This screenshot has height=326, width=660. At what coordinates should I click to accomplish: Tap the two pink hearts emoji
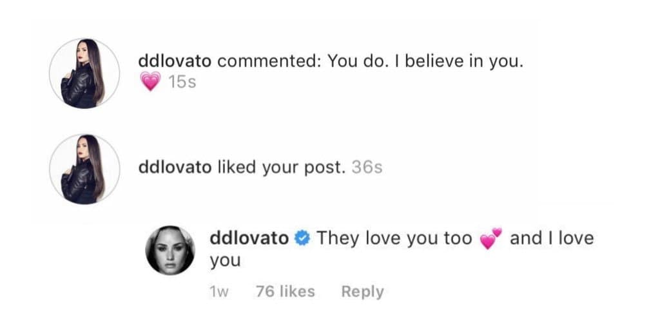point(490,238)
